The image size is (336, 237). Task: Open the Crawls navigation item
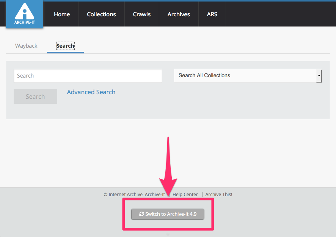click(x=142, y=14)
